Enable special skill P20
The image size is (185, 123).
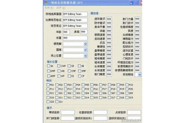click(x=127, y=89)
